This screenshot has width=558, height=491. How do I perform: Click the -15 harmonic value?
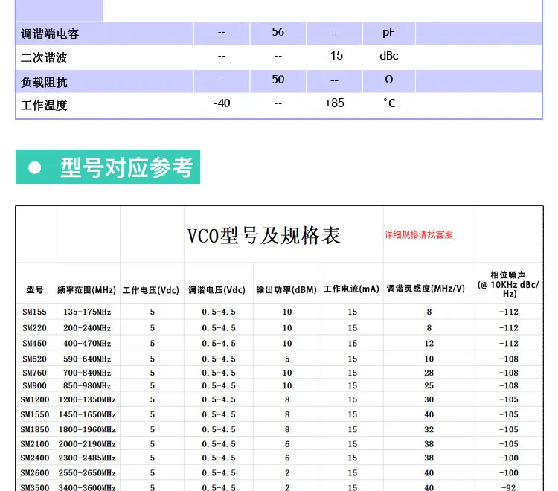click(x=334, y=56)
